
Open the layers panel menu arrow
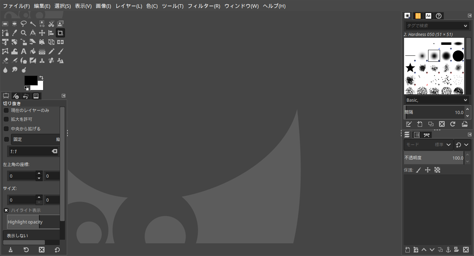point(469,135)
